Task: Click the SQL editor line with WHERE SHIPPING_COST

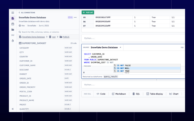Action: pos(99,62)
